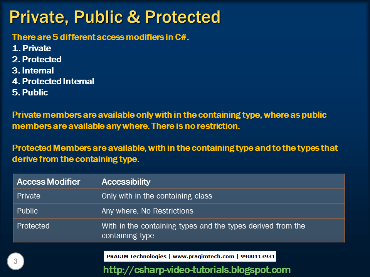Click the '4. Protected Internal' list item

53,81
